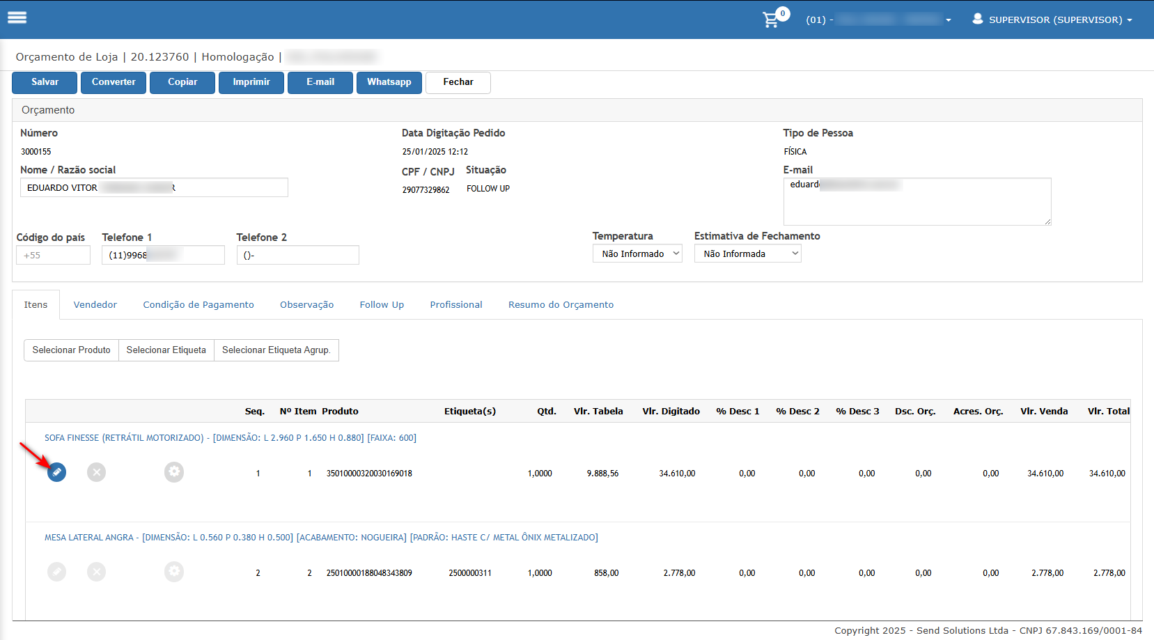Viewport: 1154px width, 640px height.
Task: Switch to the Vendedor tab
Action: pyautogui.click(x=95, y=305)
